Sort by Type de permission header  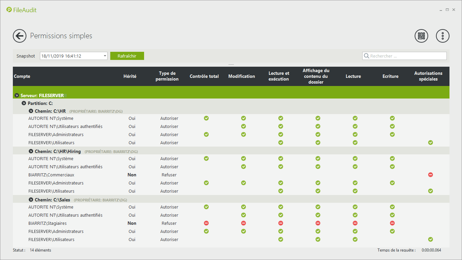167,76
